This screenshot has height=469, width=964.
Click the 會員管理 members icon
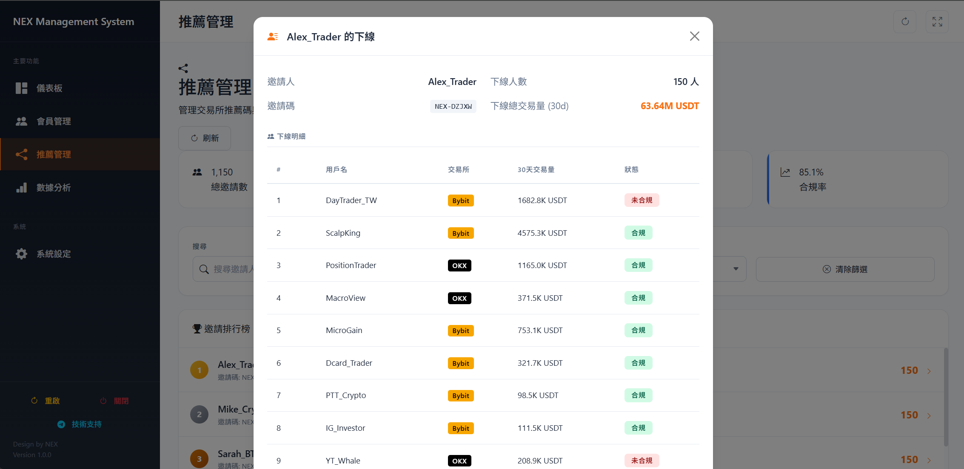[21, 121]
